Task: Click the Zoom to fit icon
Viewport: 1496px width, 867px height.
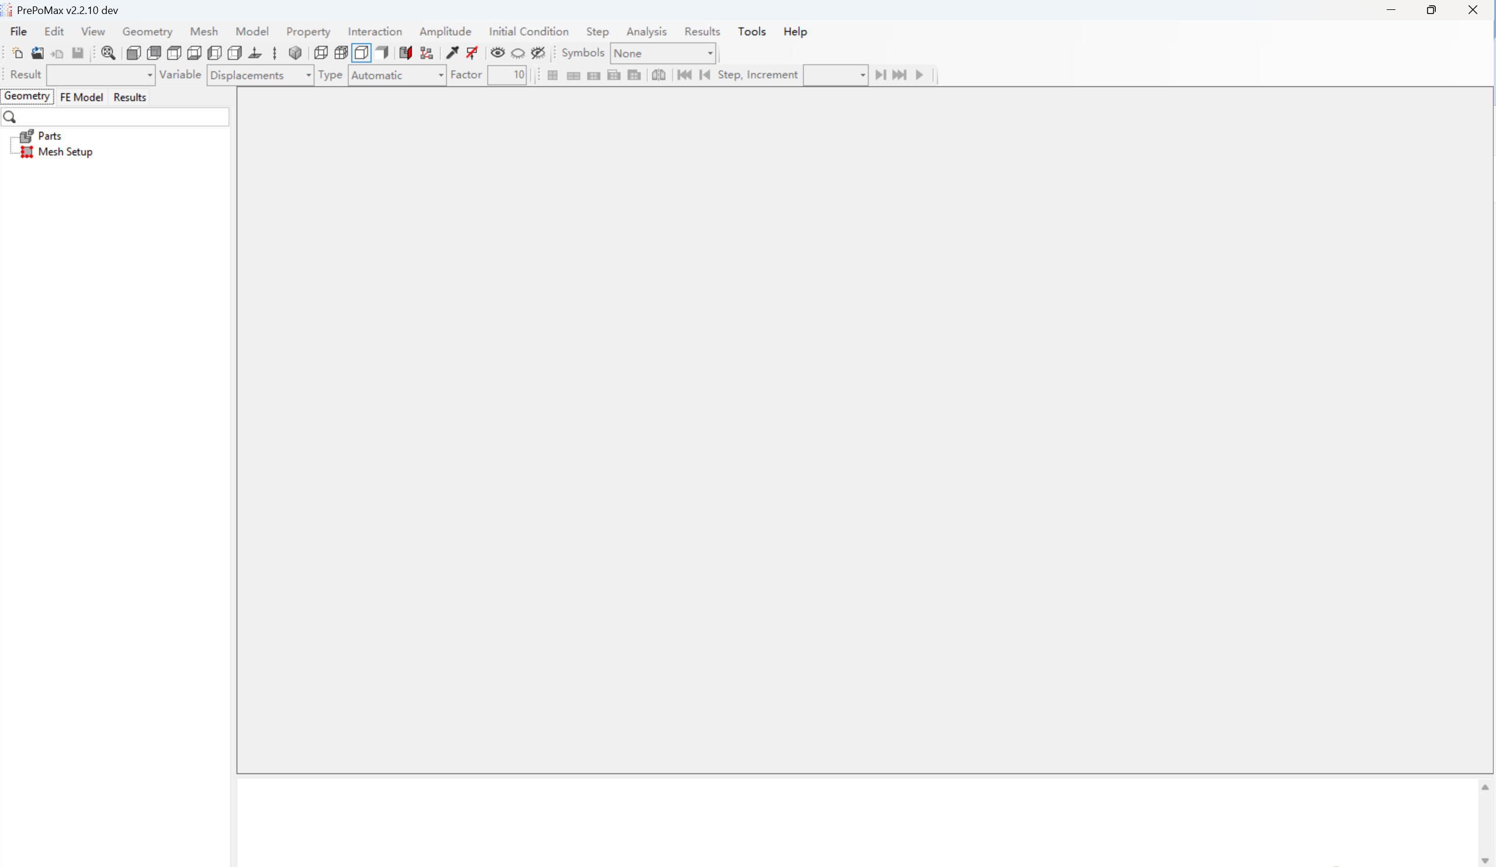Action: (x=108, y=53)
